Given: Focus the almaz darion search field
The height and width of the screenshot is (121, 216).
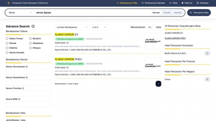Looking at the screenshot, I should 92,13.
